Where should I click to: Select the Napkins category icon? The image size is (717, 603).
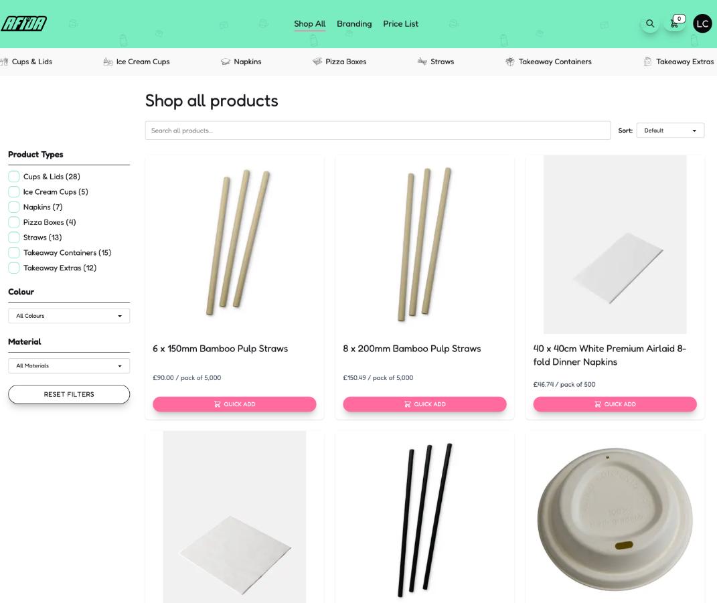[226, 62]
